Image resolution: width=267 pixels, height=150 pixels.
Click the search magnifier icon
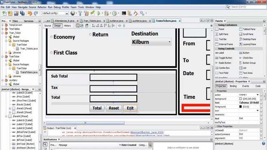[228, 7]
